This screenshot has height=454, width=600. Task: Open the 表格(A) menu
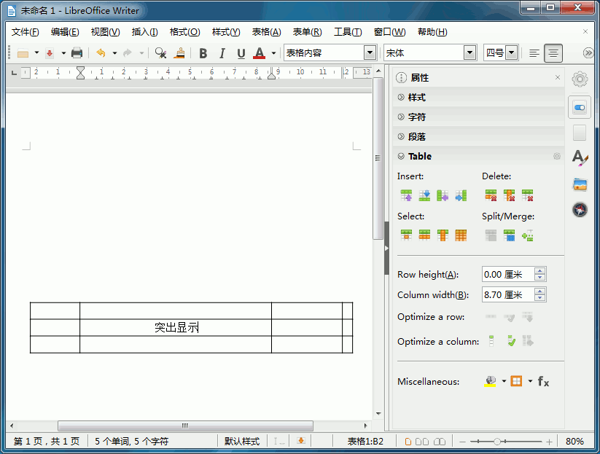pyautogui.click(x=266, y=32)
